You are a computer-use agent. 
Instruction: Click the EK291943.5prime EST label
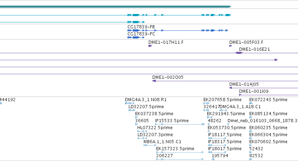[226, 114]
